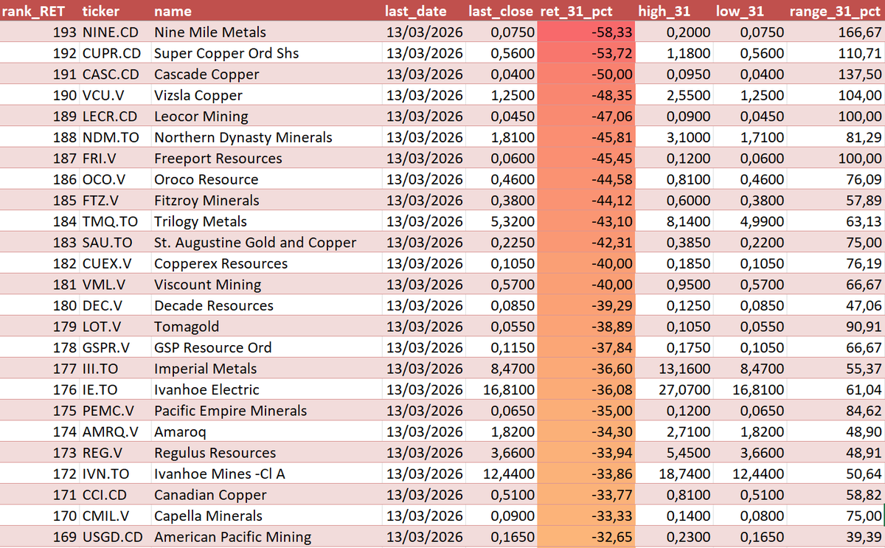Image resolution: width=885 pixels, height=548 pixels.
Task: Select the Super Copper Ord Shs cell
Action: 266,53
